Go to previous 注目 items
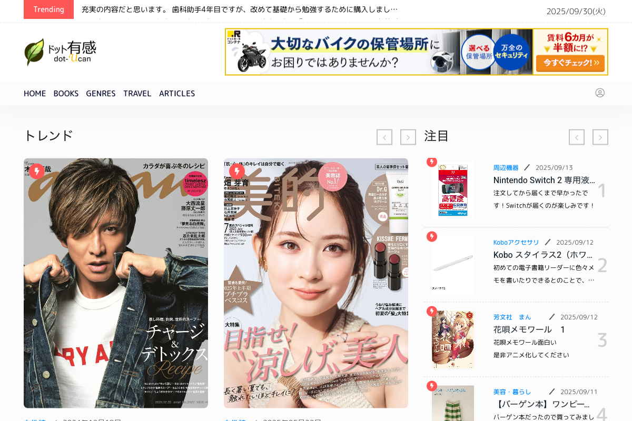This screenshot has height=421, width=632. coord(577,137)
